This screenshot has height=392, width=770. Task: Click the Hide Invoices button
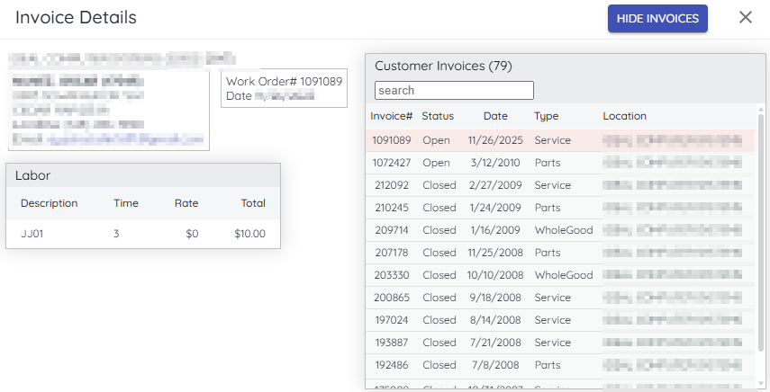coord(657,18)
